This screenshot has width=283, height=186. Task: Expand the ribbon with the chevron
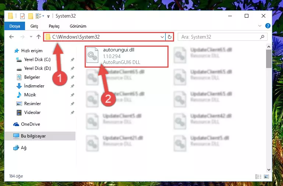[x=259, y=26]
